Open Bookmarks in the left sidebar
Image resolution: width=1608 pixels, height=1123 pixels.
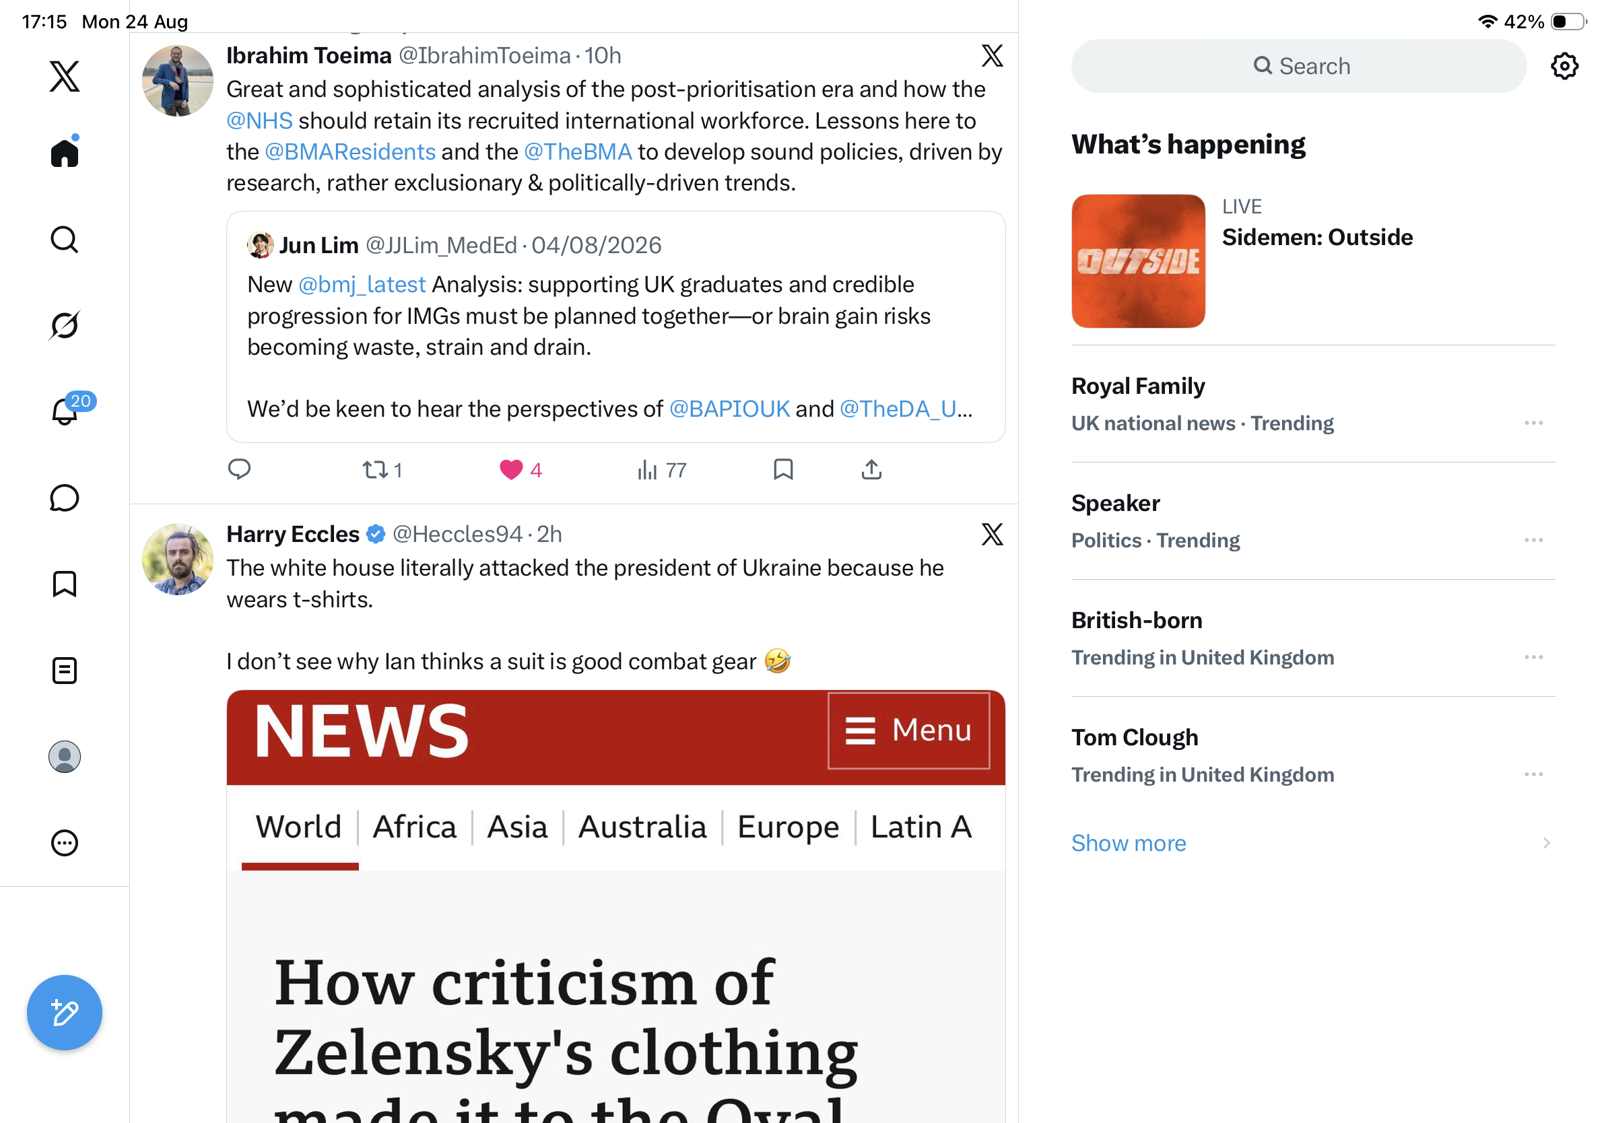click(65, 584)
